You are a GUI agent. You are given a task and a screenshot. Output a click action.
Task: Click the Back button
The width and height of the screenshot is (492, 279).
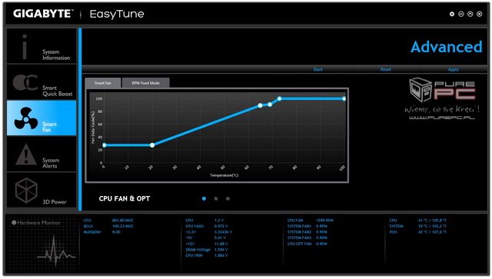(318, 69)
